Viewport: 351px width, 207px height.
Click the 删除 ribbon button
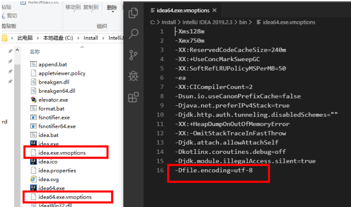click(x=112, y=8)
